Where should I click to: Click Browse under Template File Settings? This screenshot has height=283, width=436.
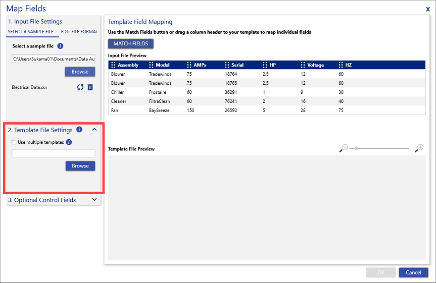(80, 166)
